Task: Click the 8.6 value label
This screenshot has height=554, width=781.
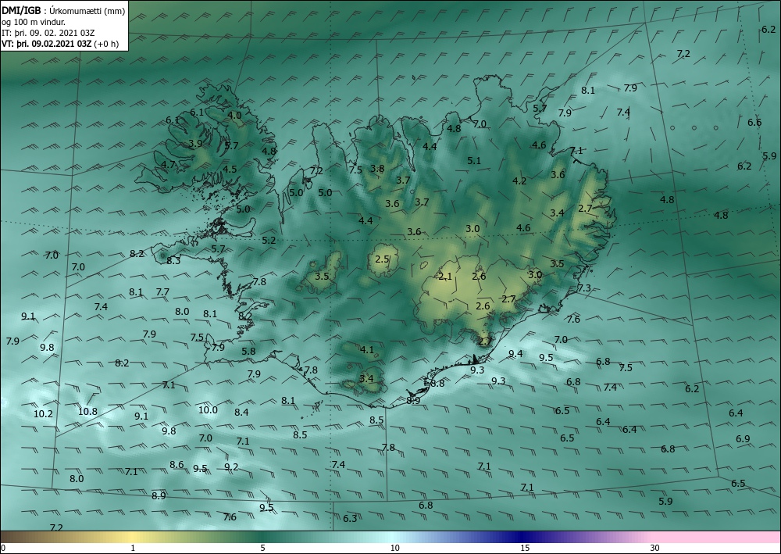Action: (x=177, y=465)
